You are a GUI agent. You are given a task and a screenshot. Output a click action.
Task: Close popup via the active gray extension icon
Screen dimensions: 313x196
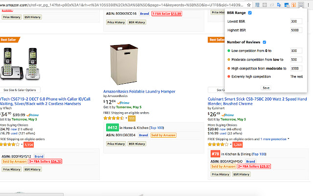coord(301,3)
